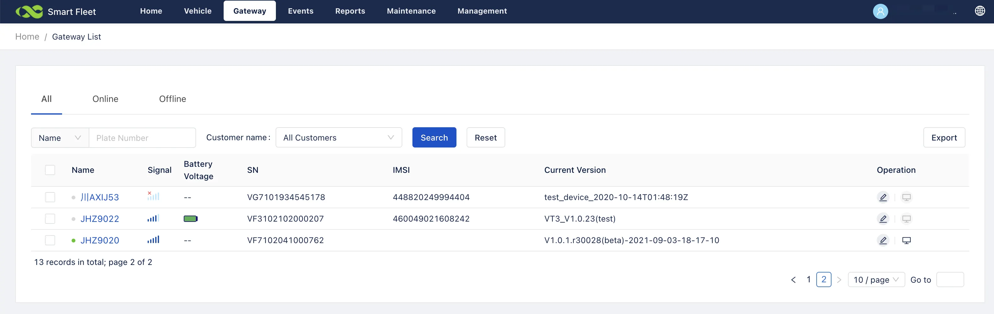This screenshot has width=994, height=314.
Task: Go to previous page arrow
Action: [x=793, y=280]
